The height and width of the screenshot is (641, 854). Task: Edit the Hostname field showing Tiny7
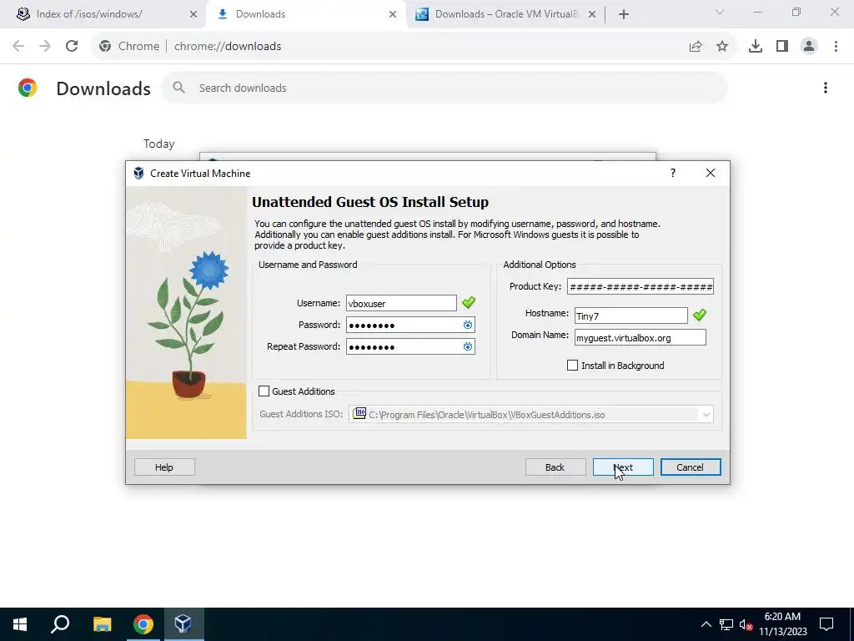(x=630, y=315)
